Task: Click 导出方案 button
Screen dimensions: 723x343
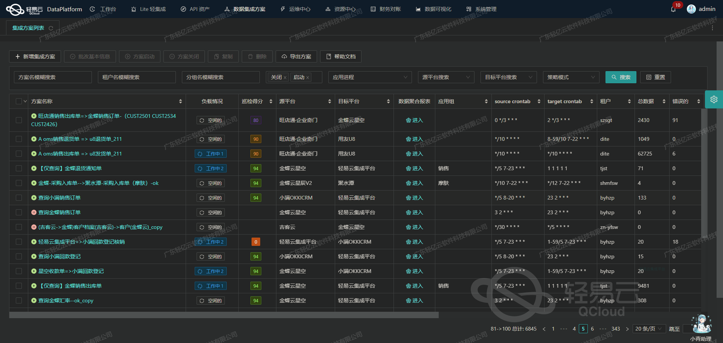Action: click(x=296, y=56)
